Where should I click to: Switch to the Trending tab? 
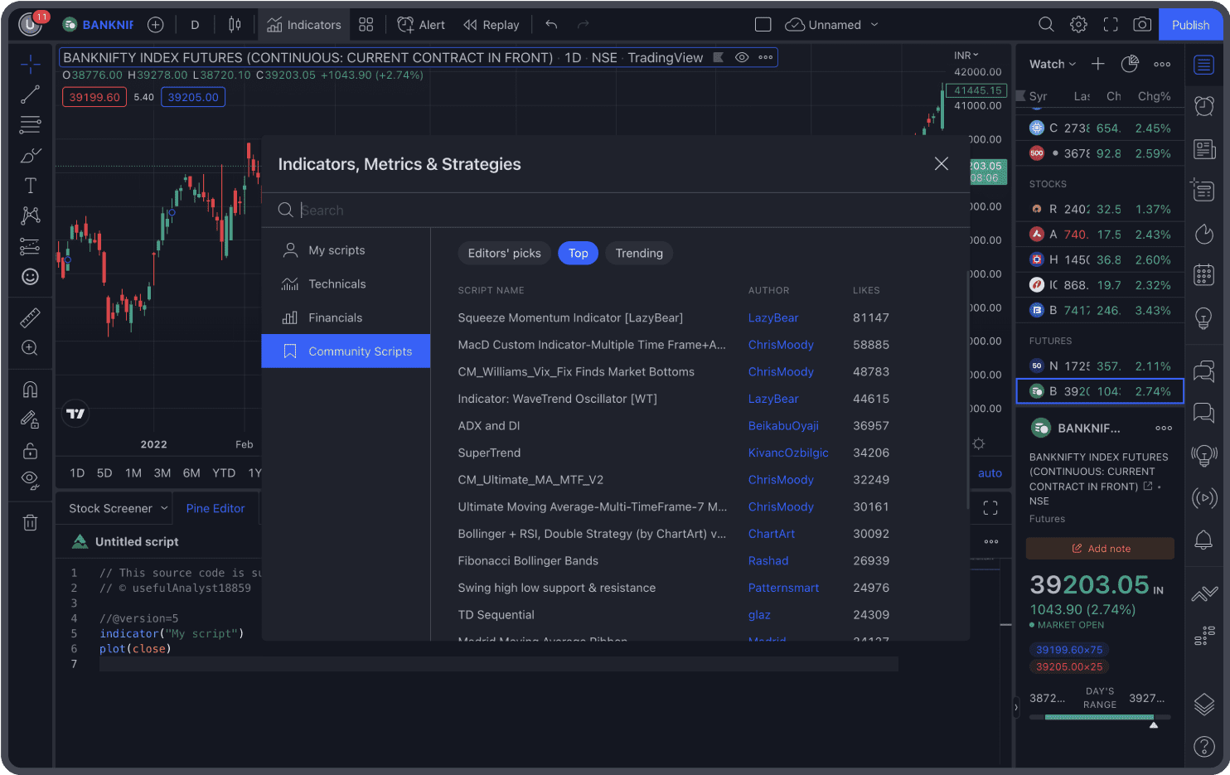(639, 254)
